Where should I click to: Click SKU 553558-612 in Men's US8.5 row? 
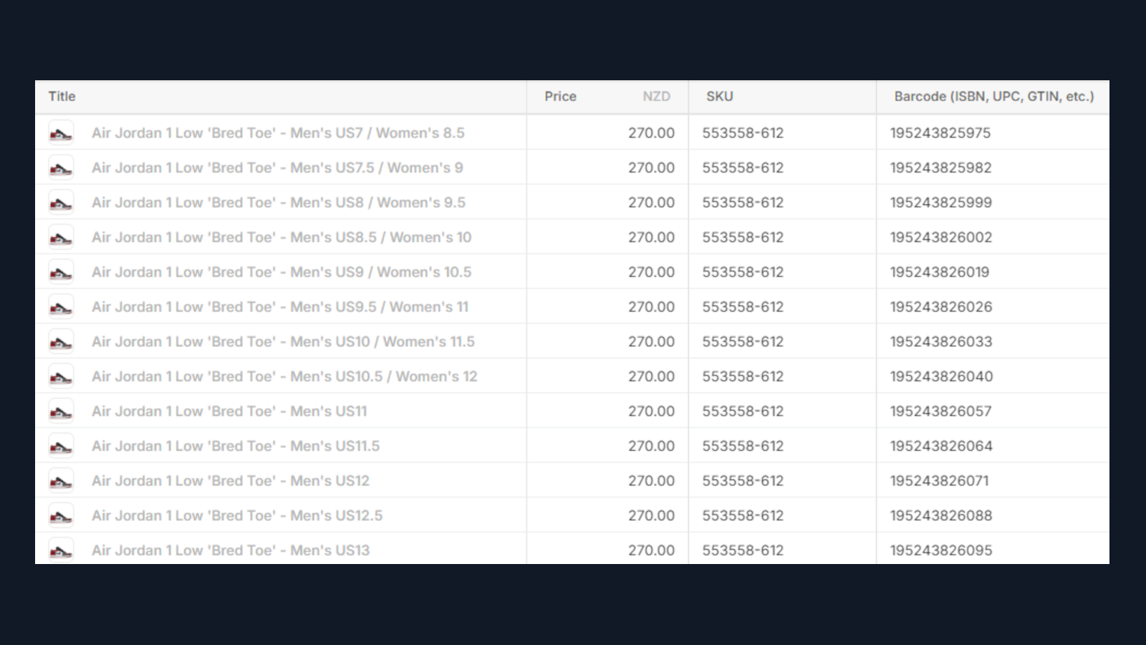point(743,237)
